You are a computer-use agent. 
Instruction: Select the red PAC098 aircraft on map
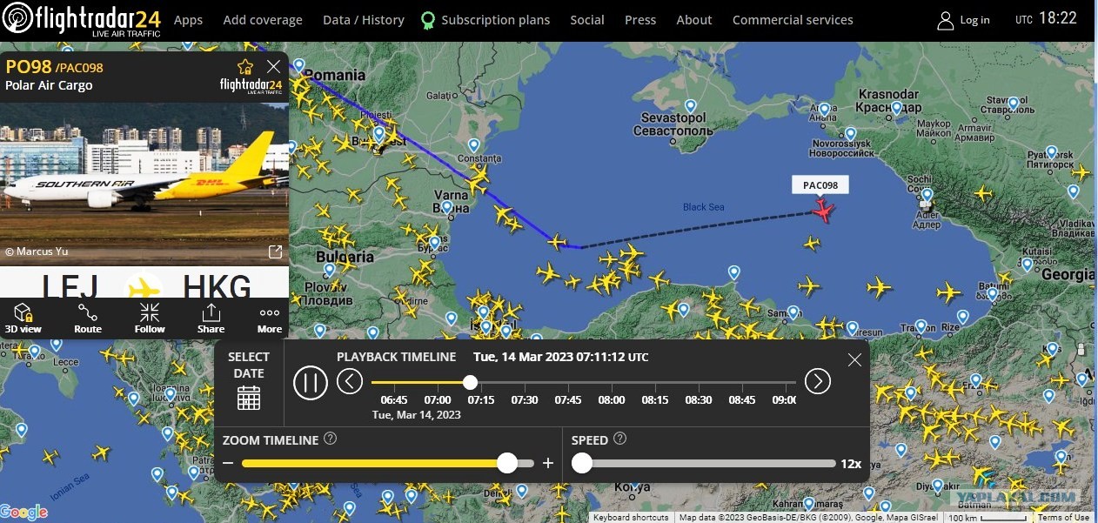point(821,209)
